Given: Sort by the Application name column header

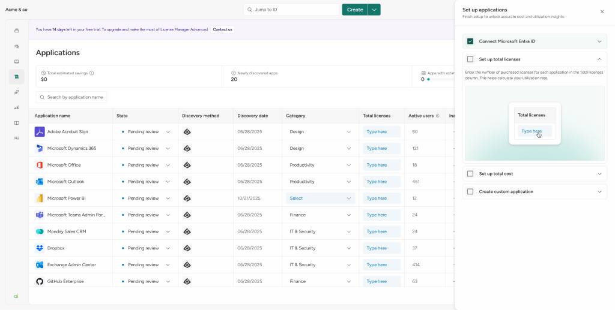Looking at the screenshot, I should coord(53,116).
